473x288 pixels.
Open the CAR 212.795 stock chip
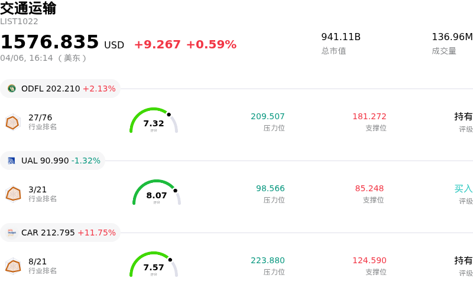(60, 233)
